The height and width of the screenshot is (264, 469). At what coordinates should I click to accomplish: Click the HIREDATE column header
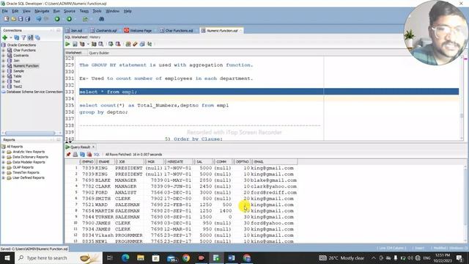(x=177, y=161)
